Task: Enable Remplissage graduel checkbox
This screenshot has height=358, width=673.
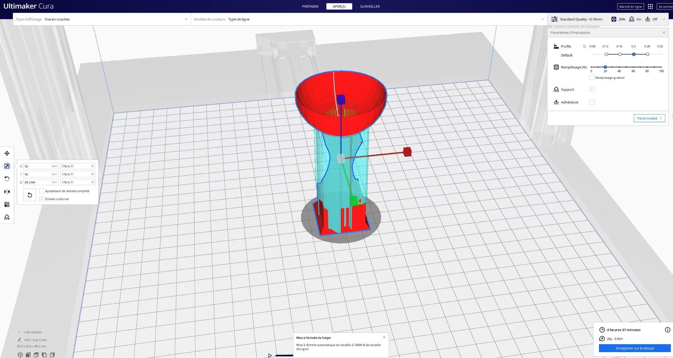Action: point(592,78)
